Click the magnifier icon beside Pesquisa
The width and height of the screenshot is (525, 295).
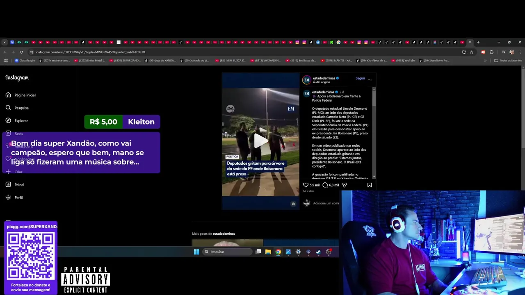coord(8,108)
